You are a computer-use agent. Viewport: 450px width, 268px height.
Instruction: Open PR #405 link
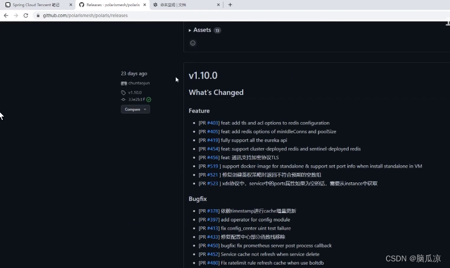pos(213,132)
